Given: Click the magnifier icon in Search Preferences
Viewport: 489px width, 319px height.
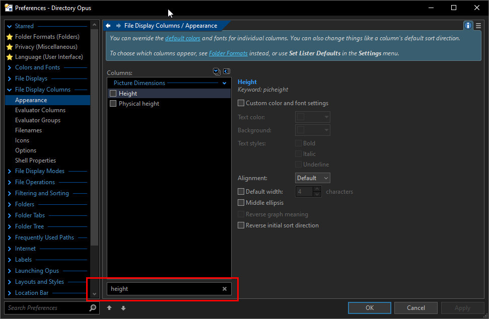Looking at the screenshot, I should 93,308.
